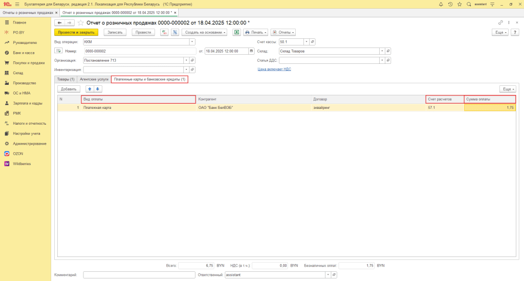Switch to Товары (1) tab
The width and height of the screenshot is (524, 281).
coord(65,79)
